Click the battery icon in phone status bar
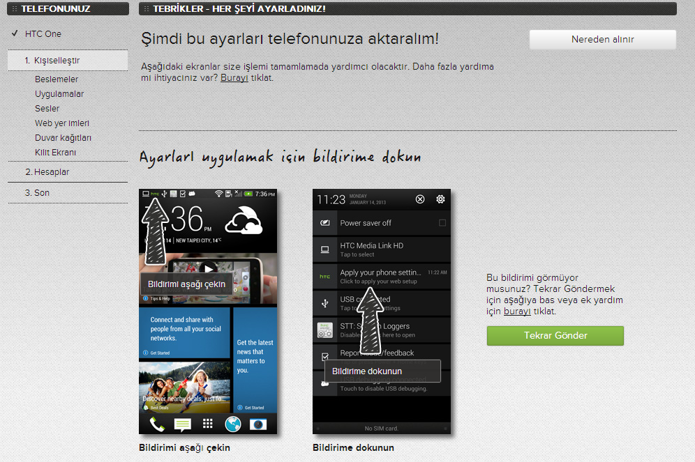The width and height of the screenshot is (695, 462). tap(248, 194)
